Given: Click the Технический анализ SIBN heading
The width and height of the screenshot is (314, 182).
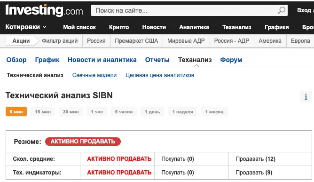Looking at the screenshot, I should tap(59, 95).
